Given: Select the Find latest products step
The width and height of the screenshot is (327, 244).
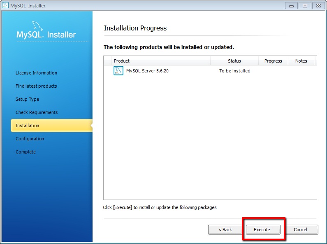Looking at the screenshot, I should pyautogui.click(x=36, y=86).
